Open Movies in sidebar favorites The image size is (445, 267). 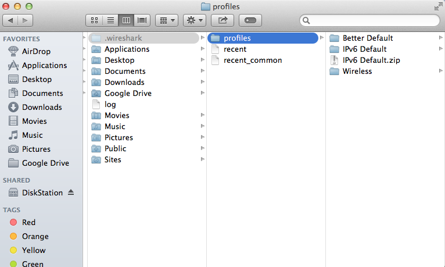pyautogui.click(x=27, y=121)
